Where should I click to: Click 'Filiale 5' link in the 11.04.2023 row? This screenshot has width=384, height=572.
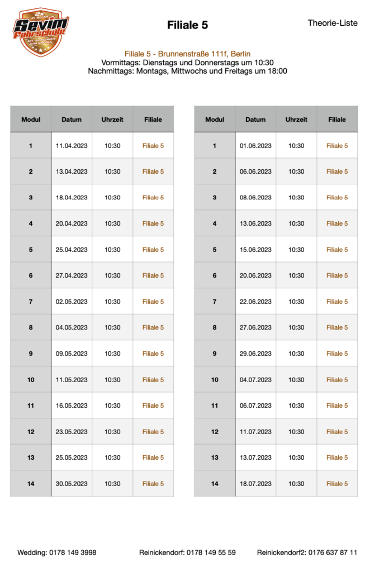click(153, 146)
